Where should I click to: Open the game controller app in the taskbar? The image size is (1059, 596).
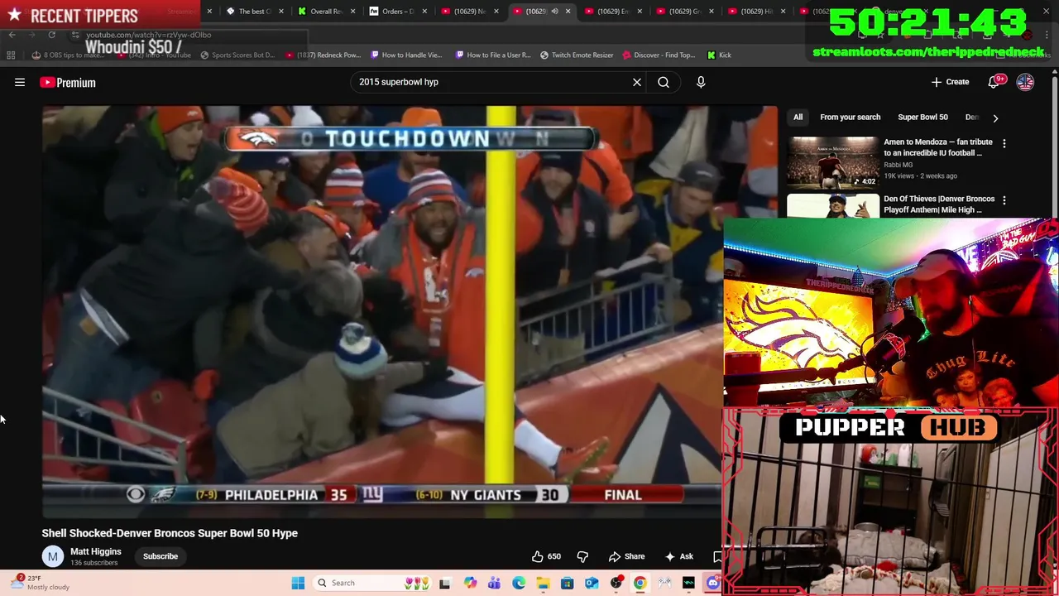(664, 583)
